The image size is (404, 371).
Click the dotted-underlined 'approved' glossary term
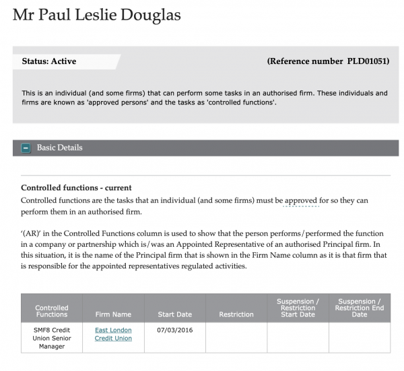(x=301, y=200)
